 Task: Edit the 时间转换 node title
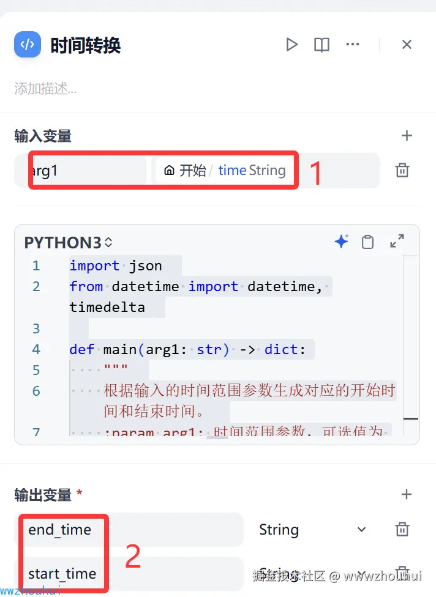click(x=86, y=45)
